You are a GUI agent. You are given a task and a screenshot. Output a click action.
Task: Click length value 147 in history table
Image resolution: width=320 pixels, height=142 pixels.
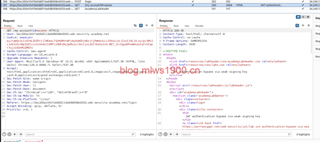point(228,9)
